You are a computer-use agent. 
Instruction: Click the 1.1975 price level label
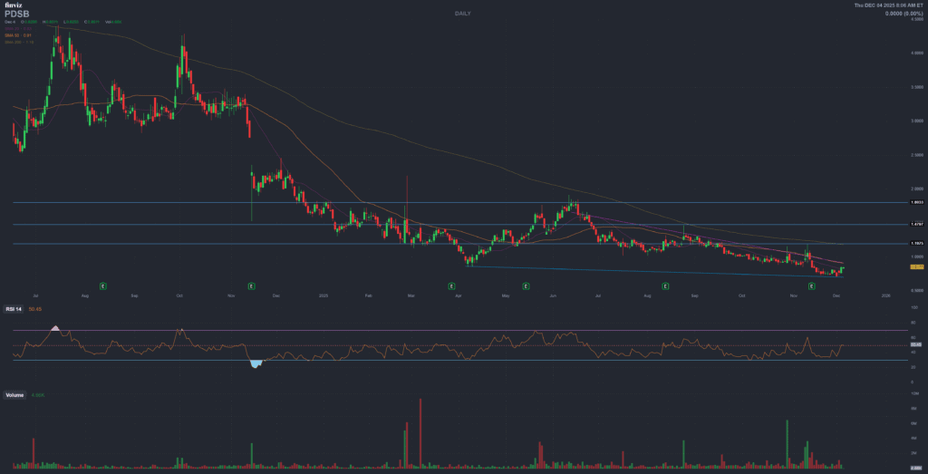coord(917,244)
